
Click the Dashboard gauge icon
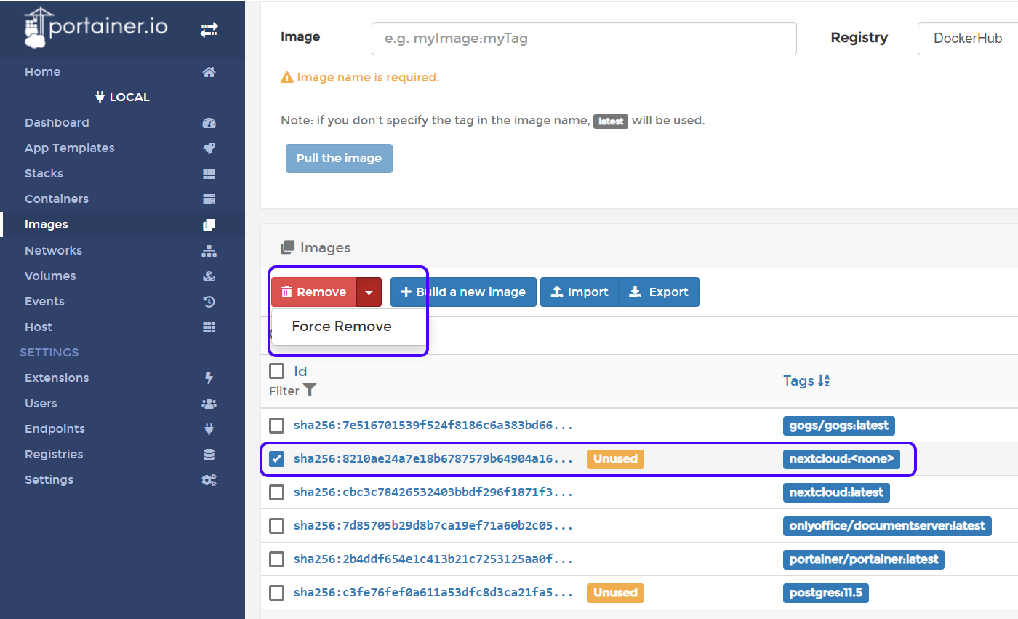pyautogui.click(x=209, y=123)
